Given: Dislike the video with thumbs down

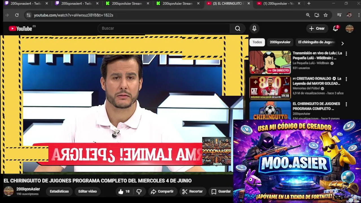Looking at the screenshot, I should tap(139, 191).
